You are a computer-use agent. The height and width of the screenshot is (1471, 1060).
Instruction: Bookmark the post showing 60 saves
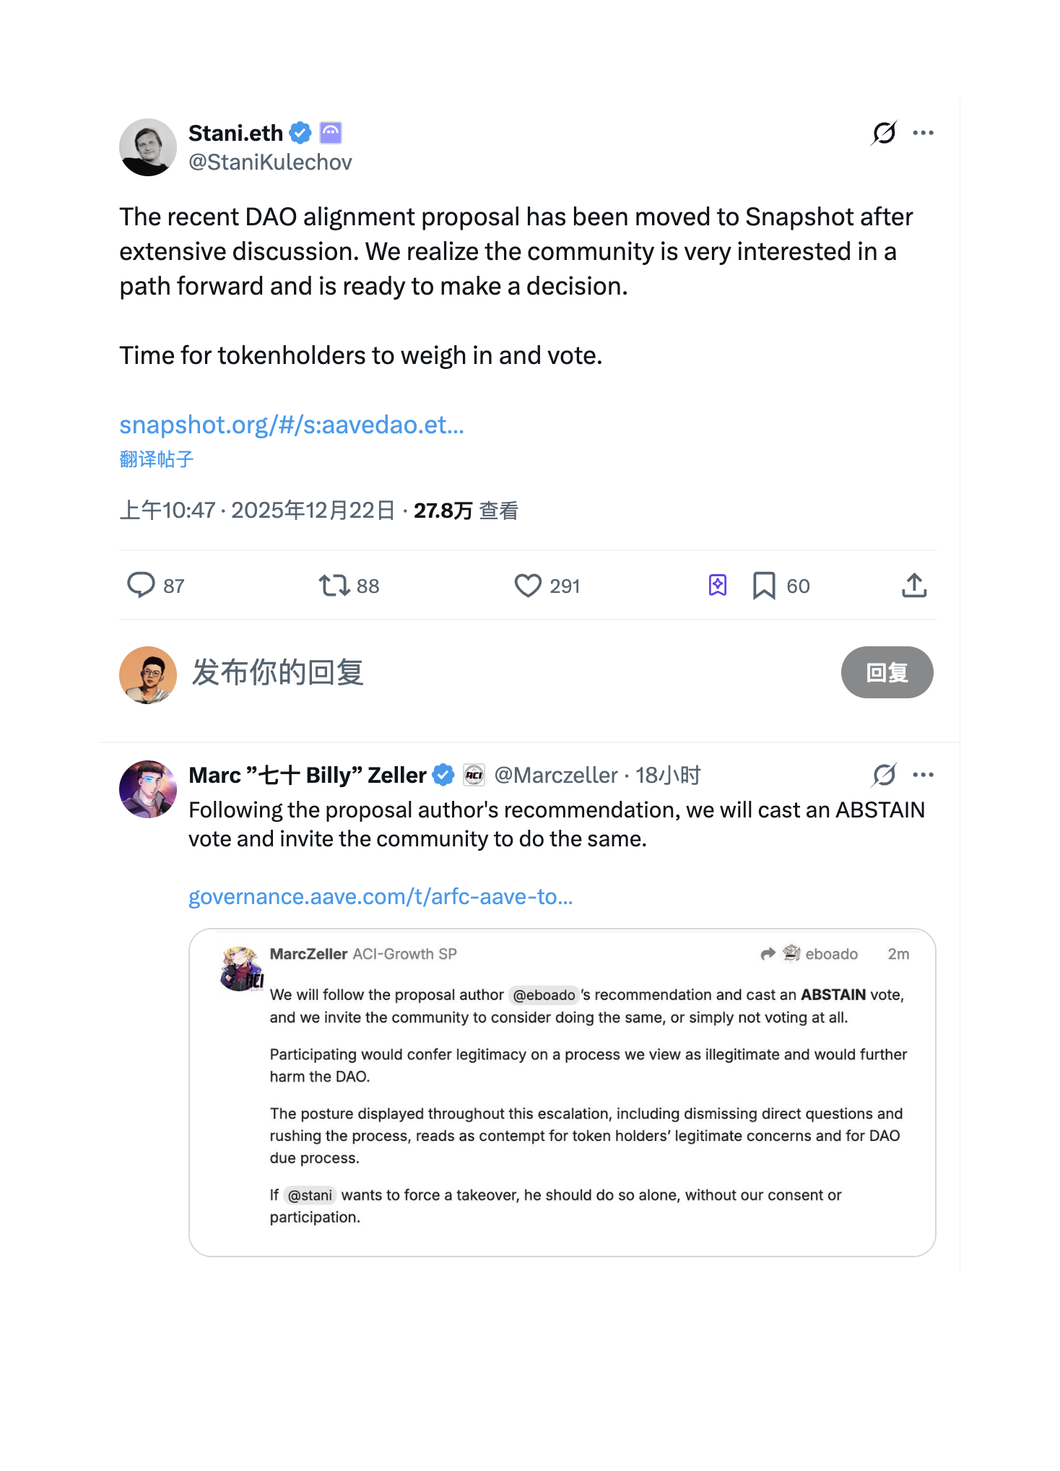point(764,585)
